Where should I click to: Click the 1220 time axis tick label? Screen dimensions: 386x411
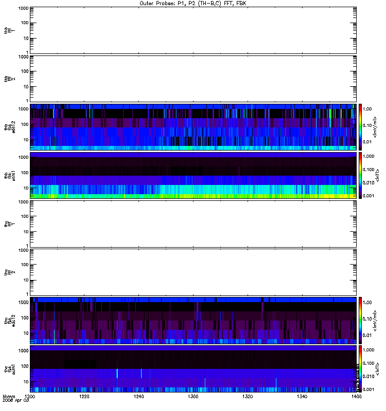pyautogui.click(x=84, y=397)
